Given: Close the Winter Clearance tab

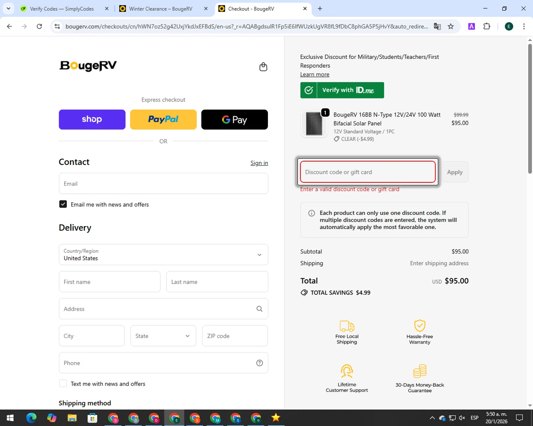Looking at the screenshot, I should (x=206, y=9).
